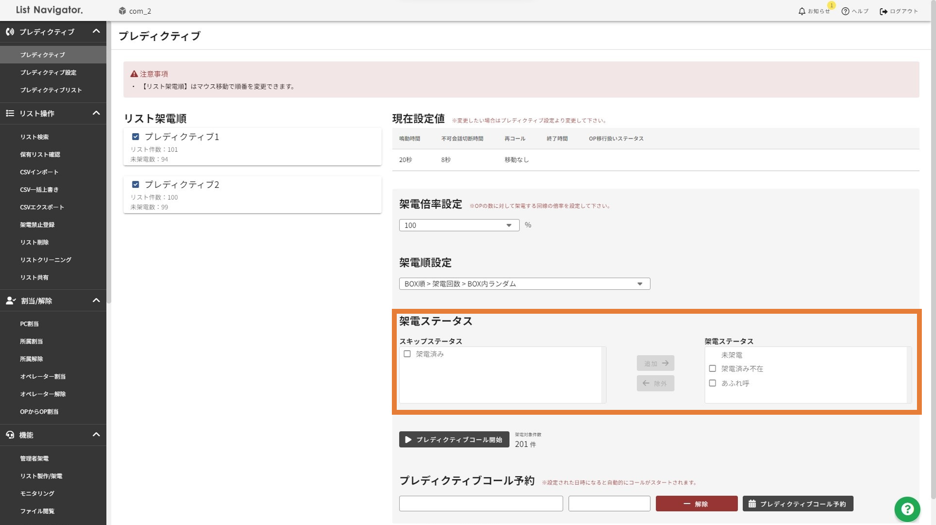Open the notifications bell icon

coord(801,11)
